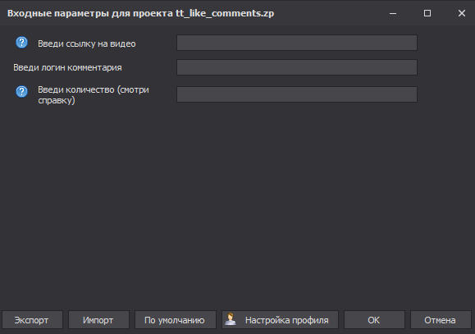Open profile settings via Настройка профиля text
Image resolution: width=475 pixels, height=334 pixels.
click(x=286, y=320)
